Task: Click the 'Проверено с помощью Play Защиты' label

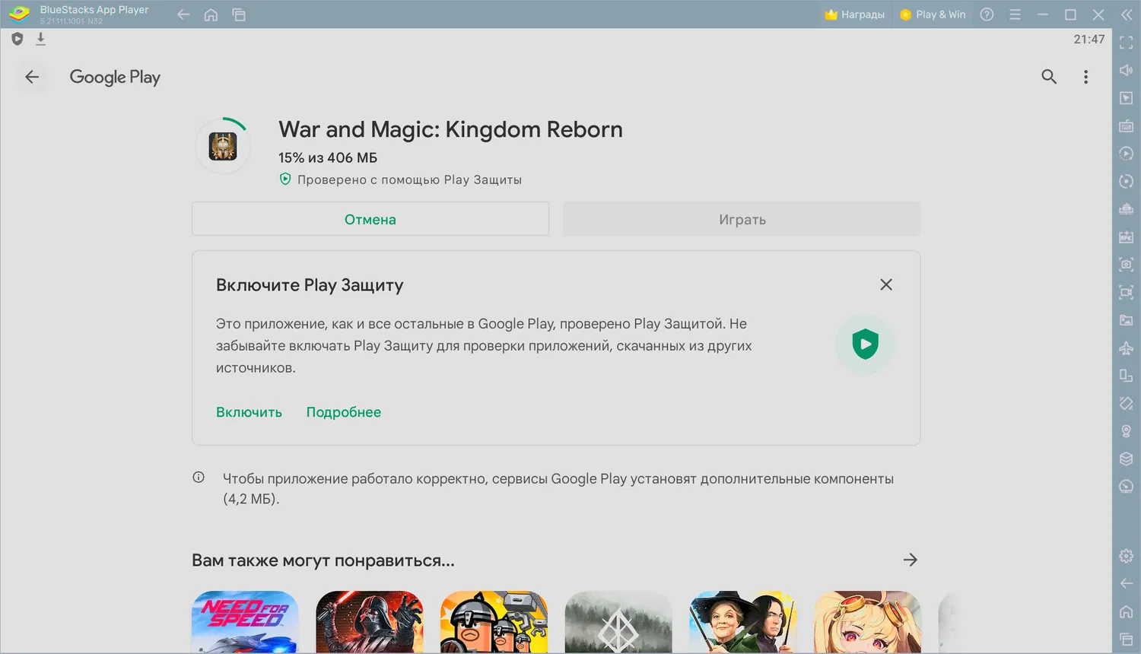Action: [x=409, y=179]
